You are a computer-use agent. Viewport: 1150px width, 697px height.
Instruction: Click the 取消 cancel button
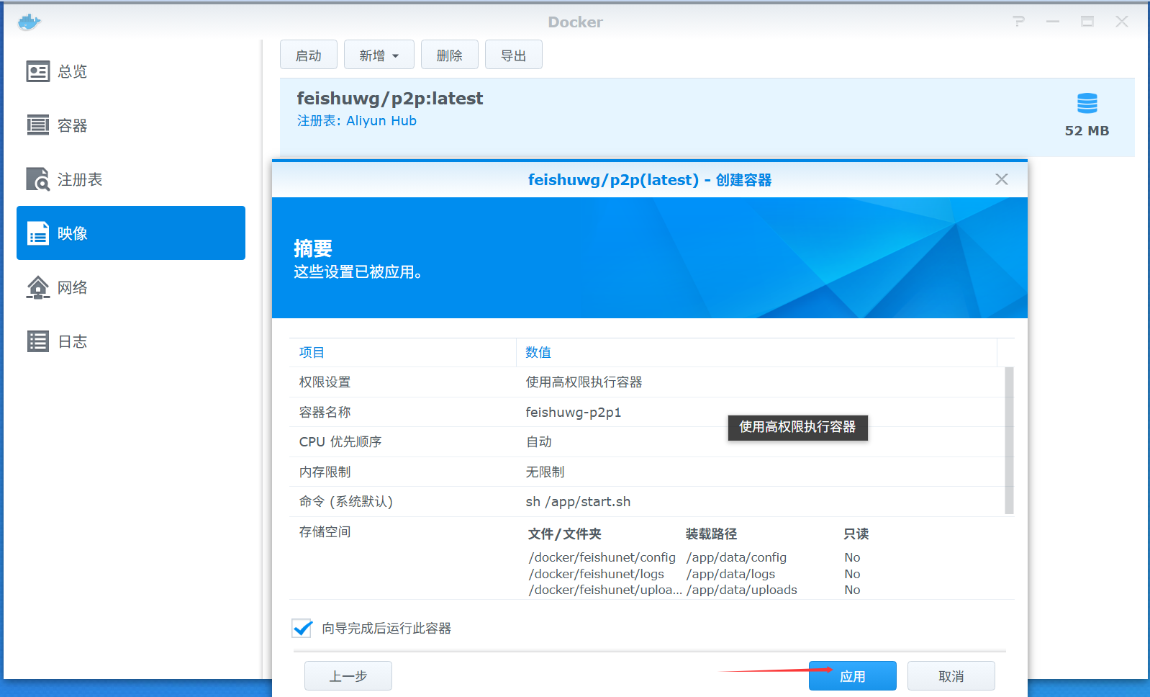click(x=951, y=676)
